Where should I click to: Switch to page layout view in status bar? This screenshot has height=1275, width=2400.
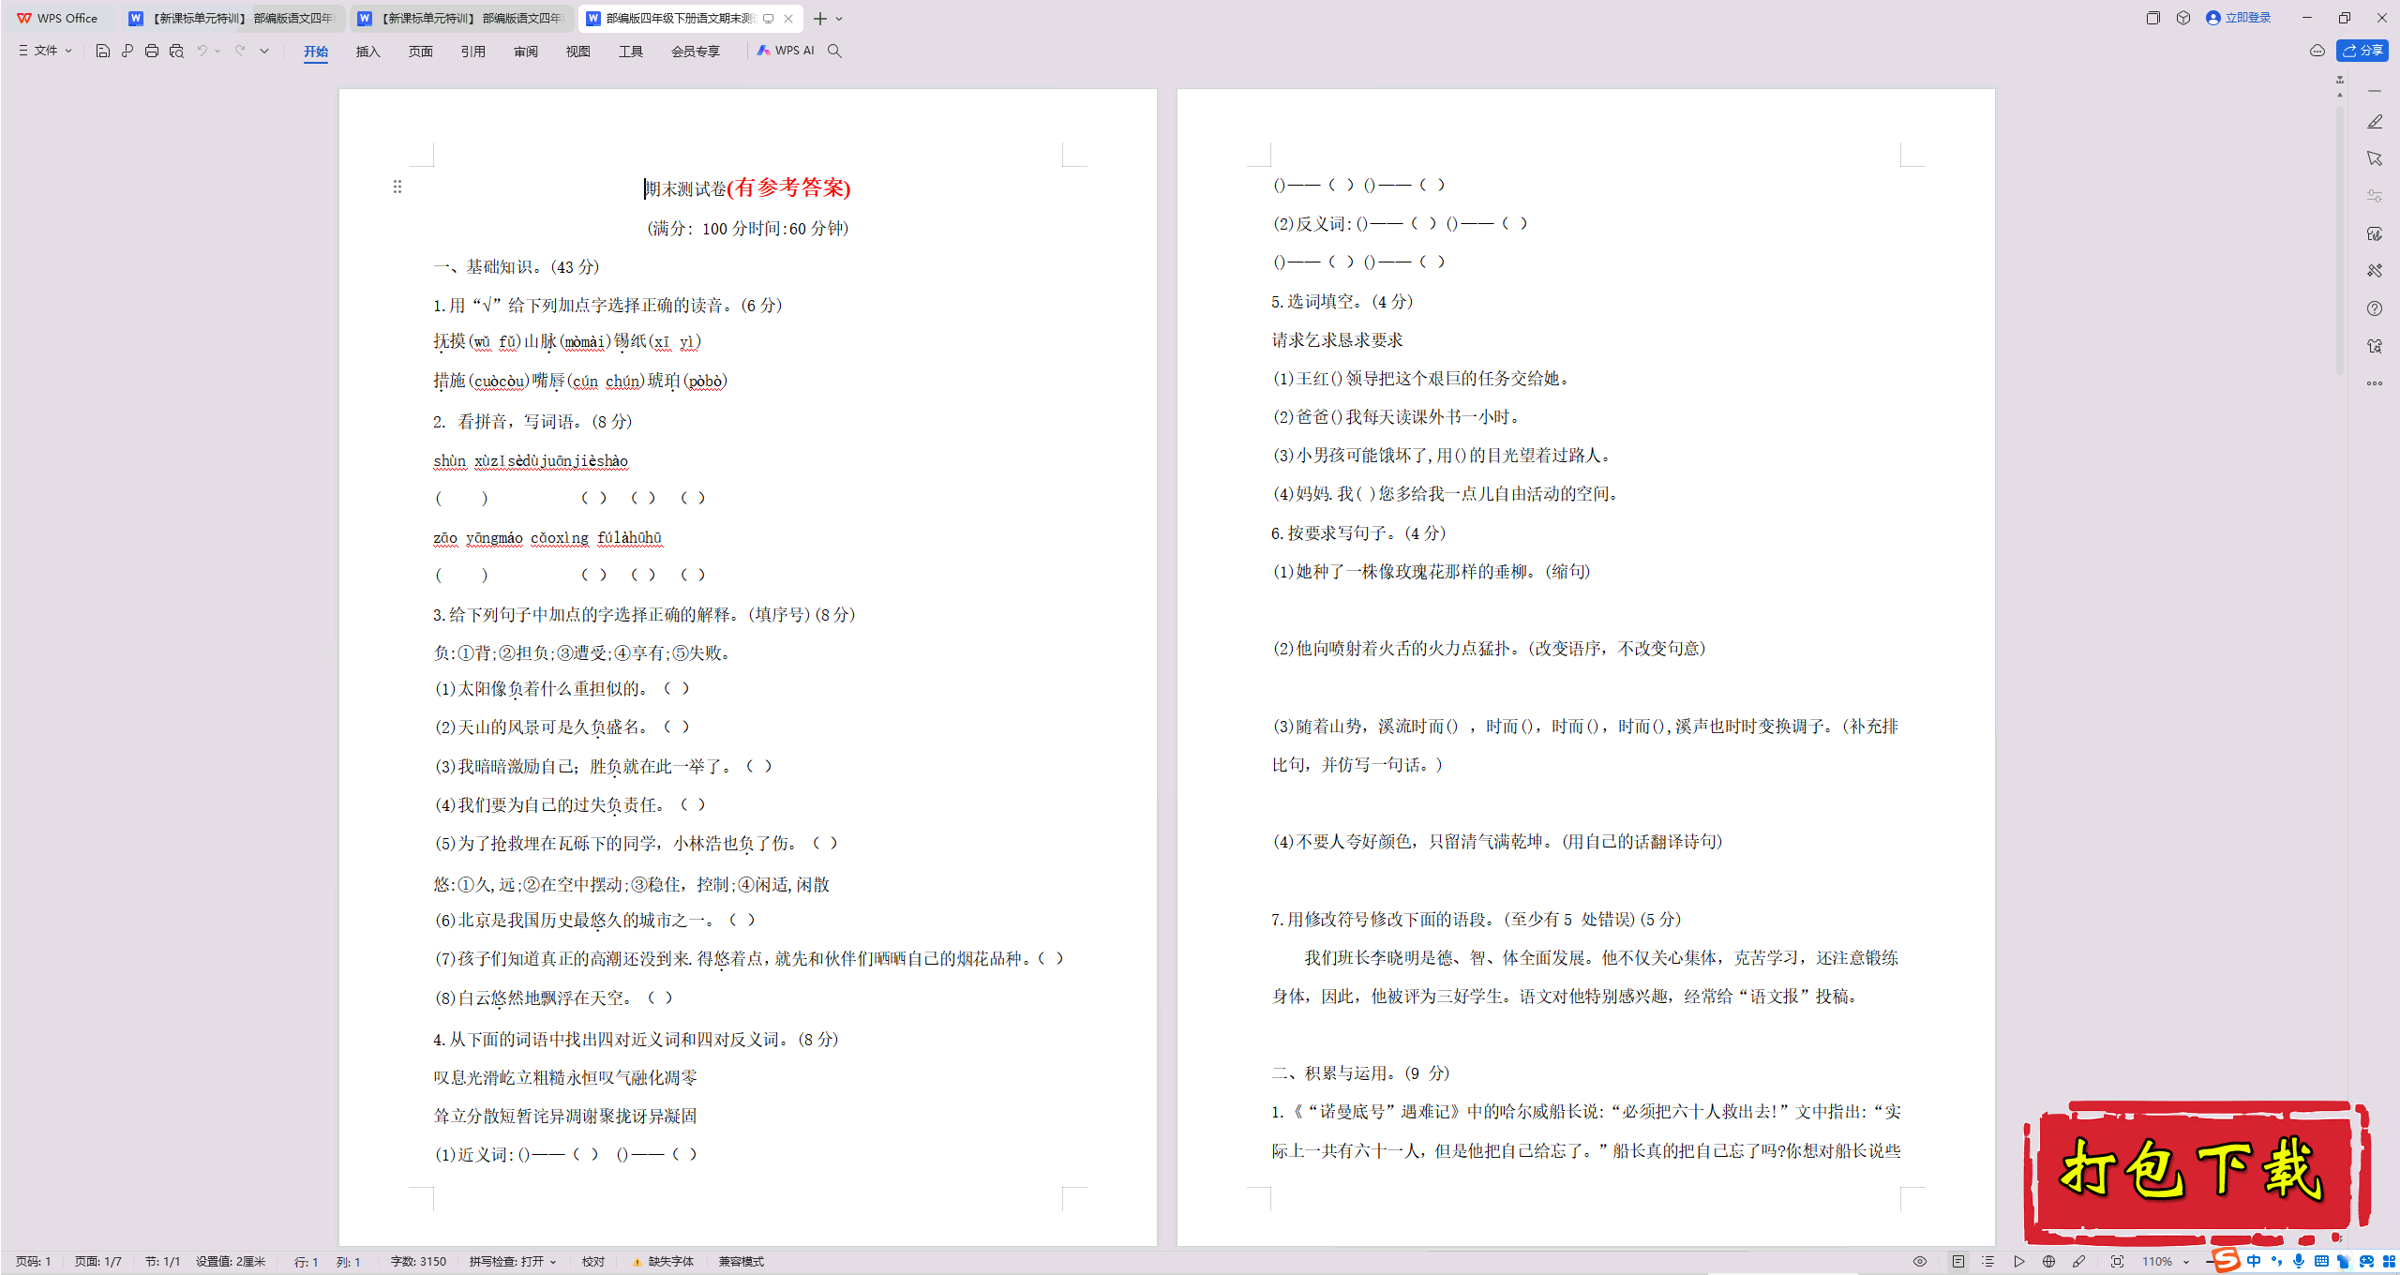tap(1958, 1262)
